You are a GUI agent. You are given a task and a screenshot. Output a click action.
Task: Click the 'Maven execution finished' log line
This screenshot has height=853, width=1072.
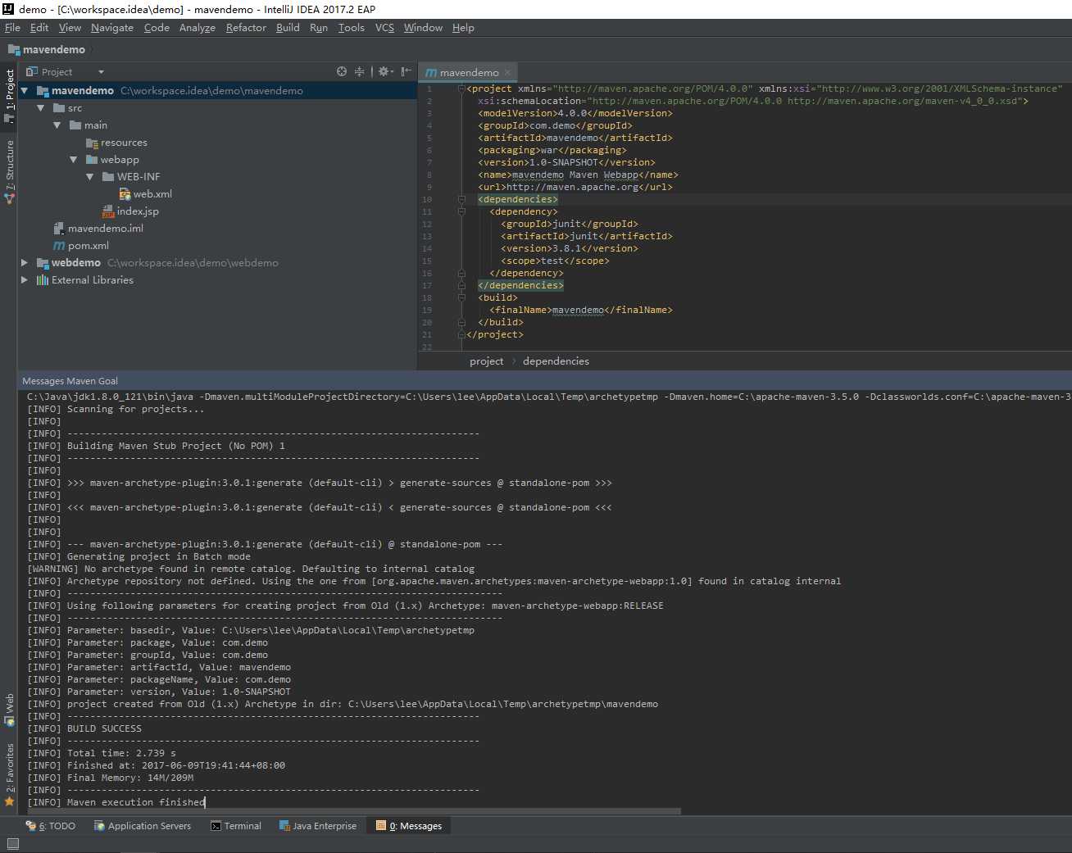point(116,802)
